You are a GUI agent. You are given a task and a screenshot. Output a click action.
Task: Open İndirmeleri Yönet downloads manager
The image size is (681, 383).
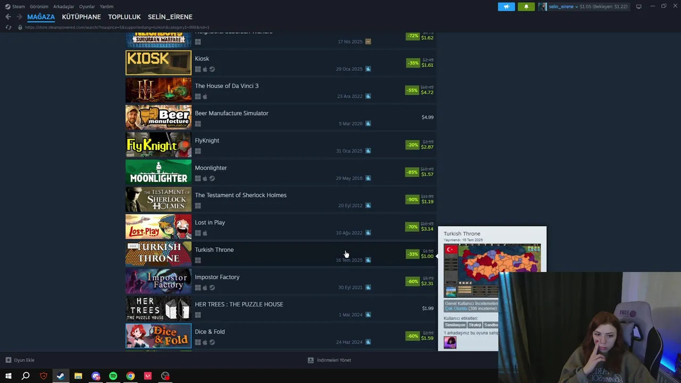(329, 360)
